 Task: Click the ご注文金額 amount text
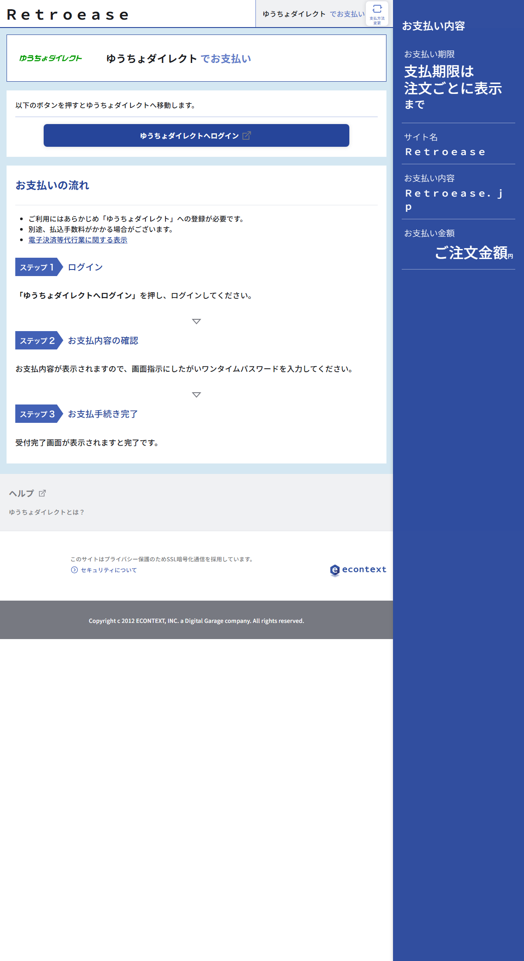(x=471, y=252)
